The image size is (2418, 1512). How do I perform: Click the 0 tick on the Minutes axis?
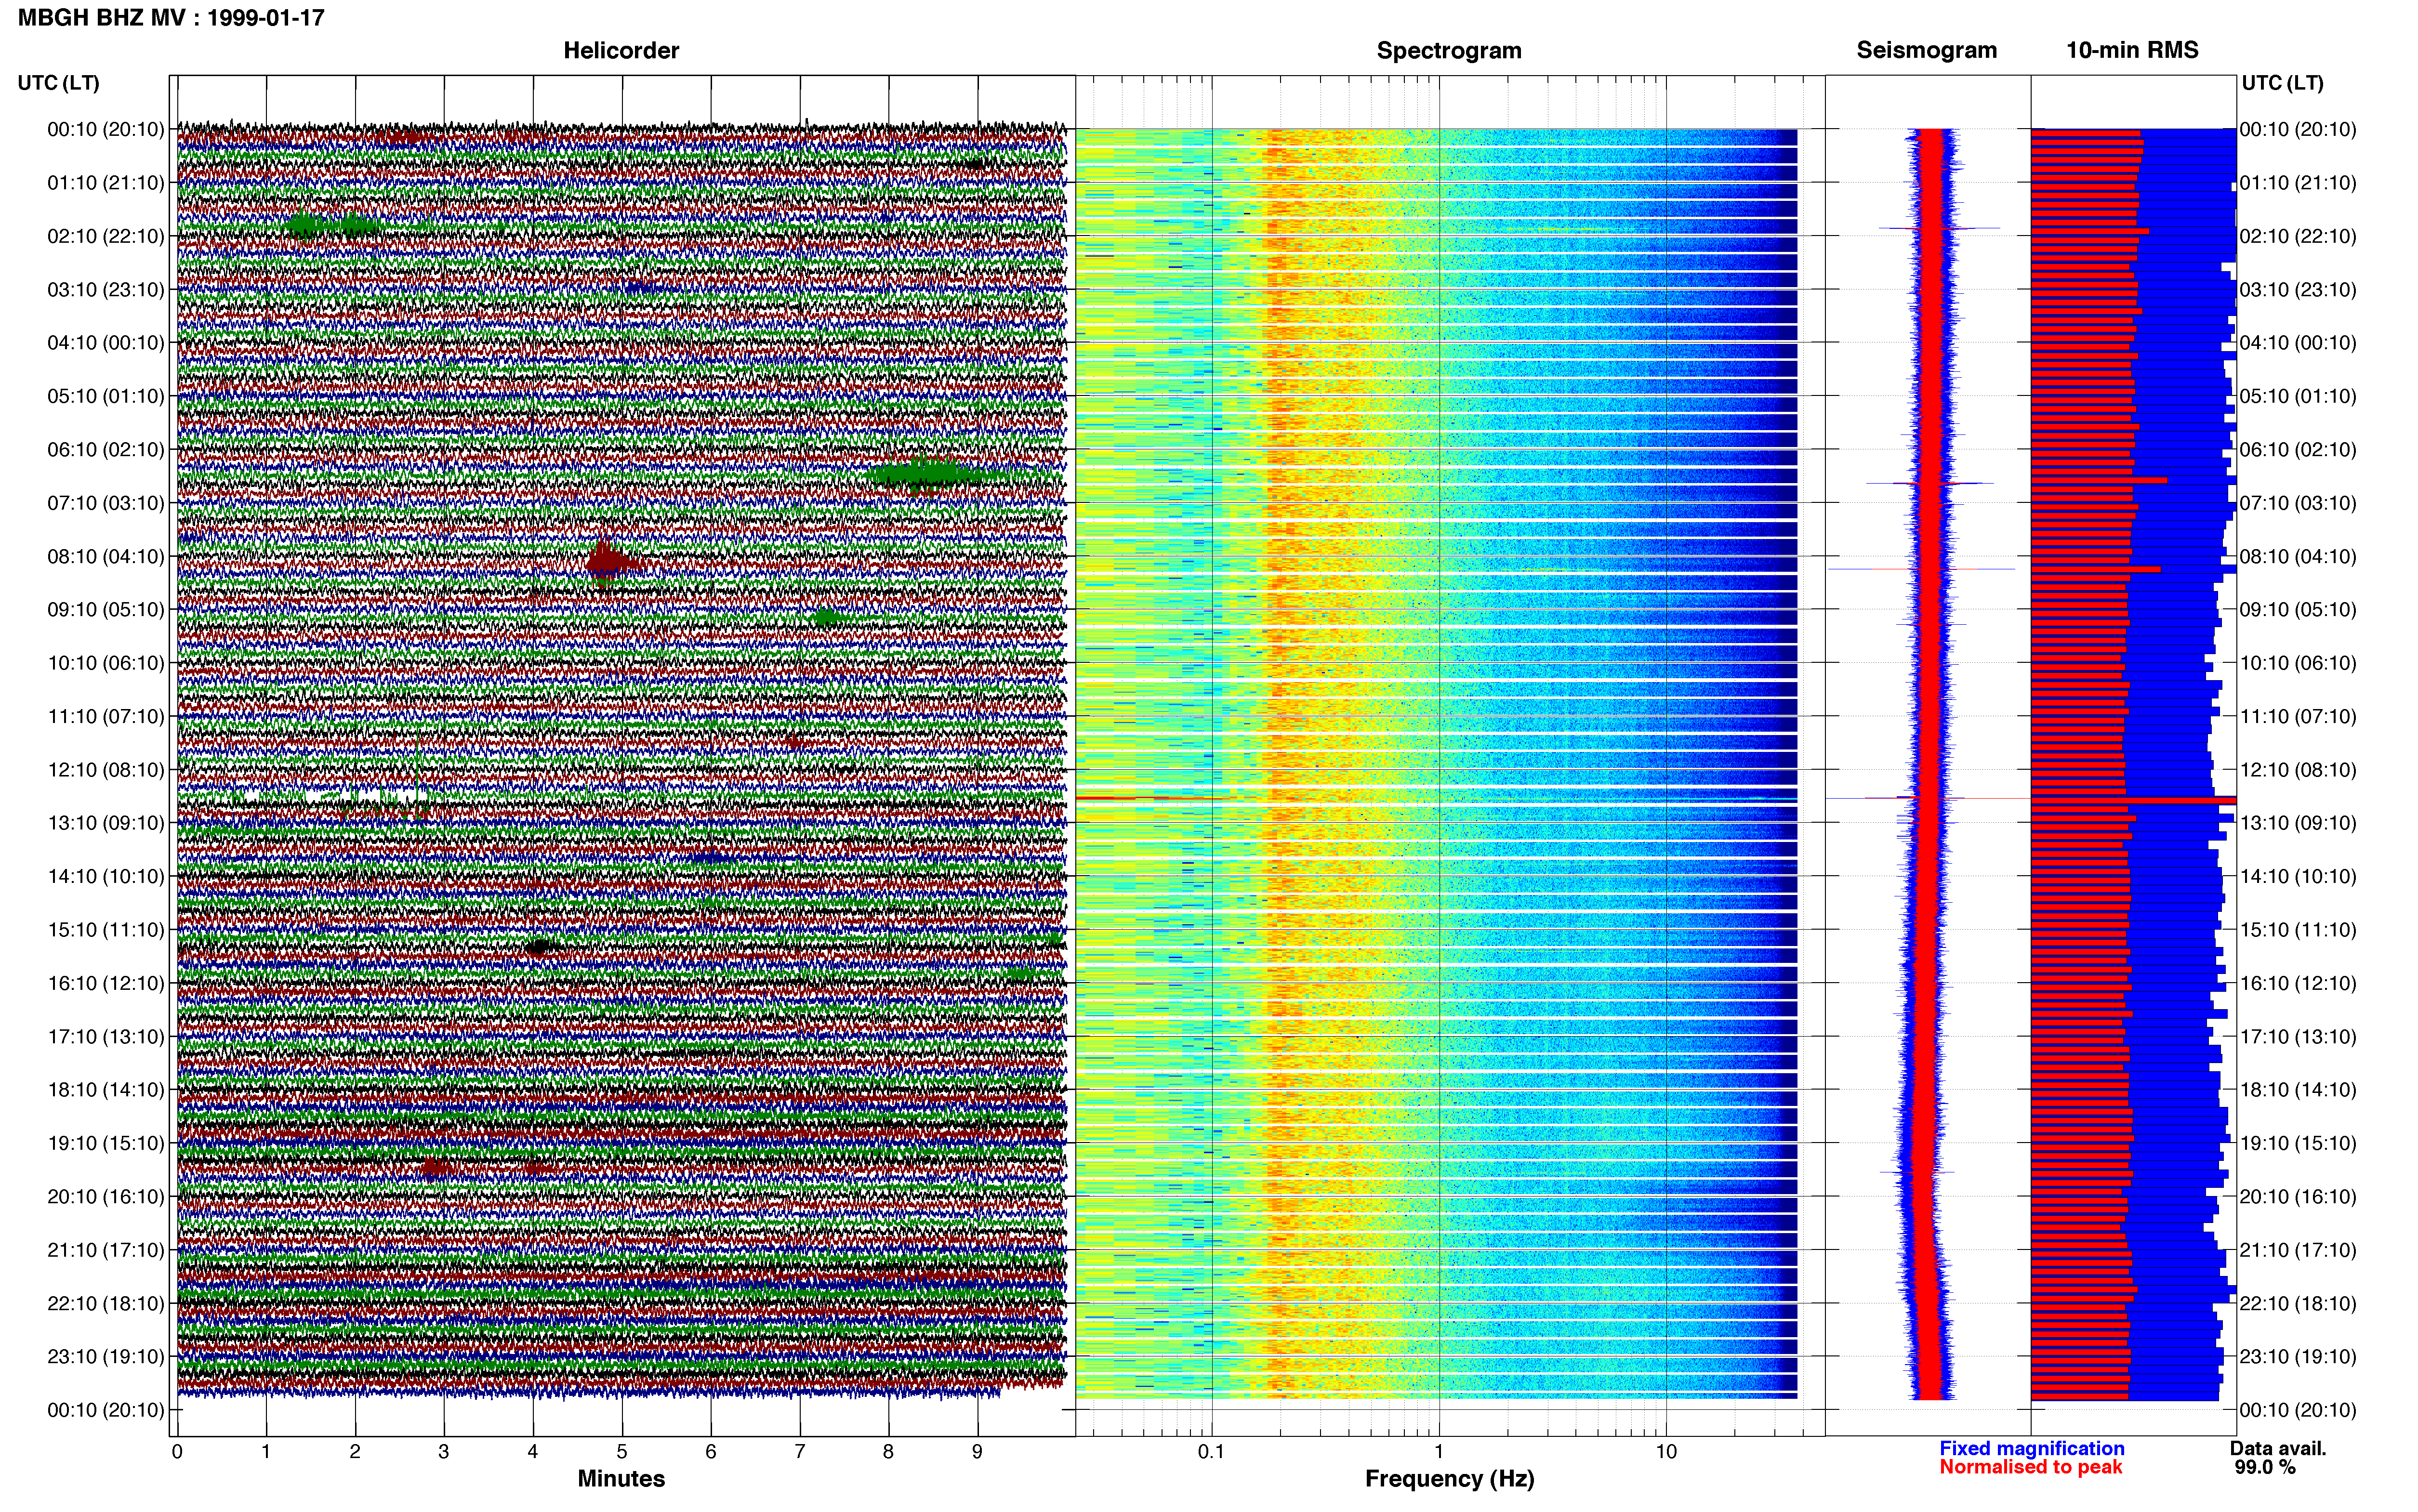[177, 1452]
